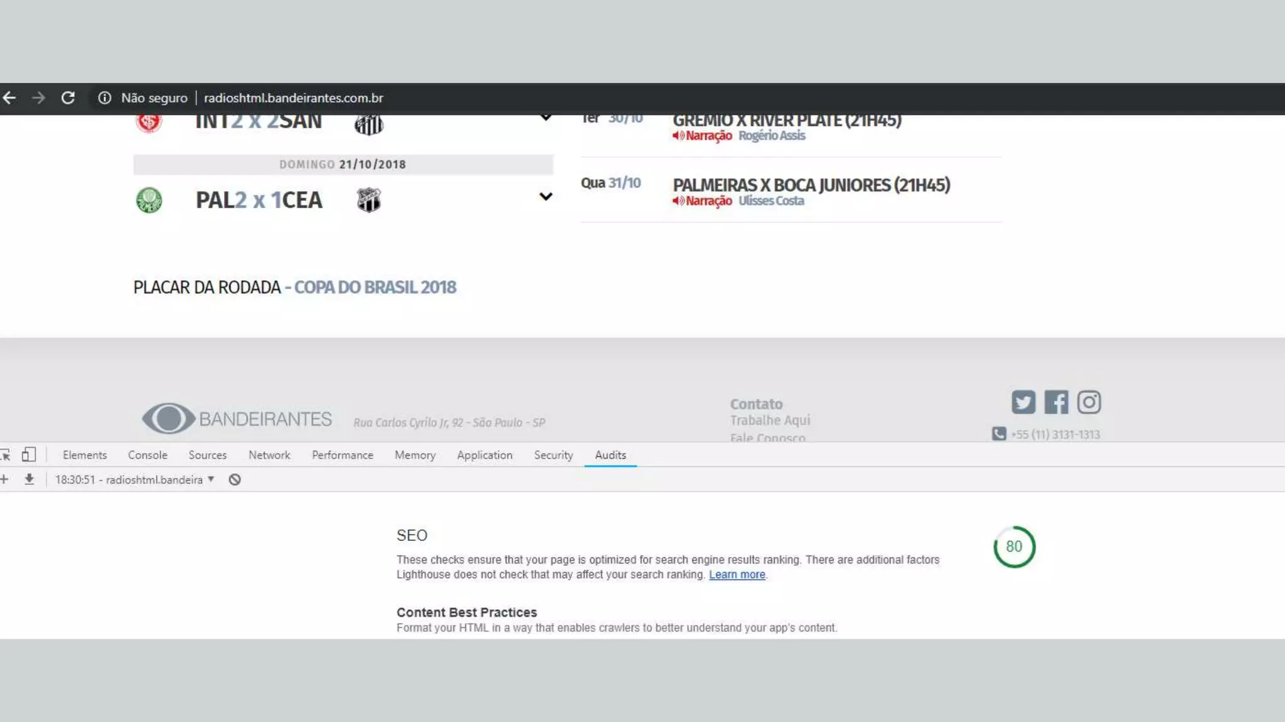This screenshot has height=722, width=1285.
Task: Switch to the Performance tab
Action: [343, 455]
